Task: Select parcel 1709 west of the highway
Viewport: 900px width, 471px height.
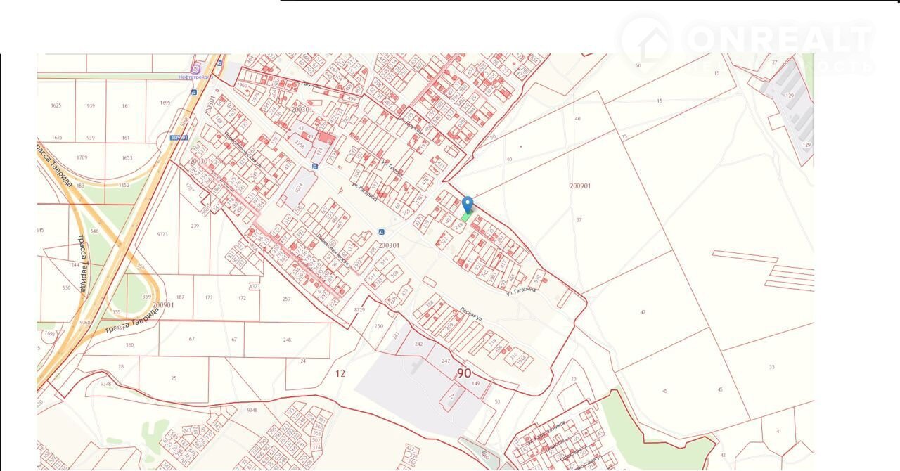Action: pos(82,158)
